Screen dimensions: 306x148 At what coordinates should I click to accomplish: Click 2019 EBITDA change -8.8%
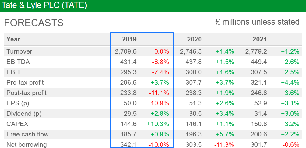160,62
